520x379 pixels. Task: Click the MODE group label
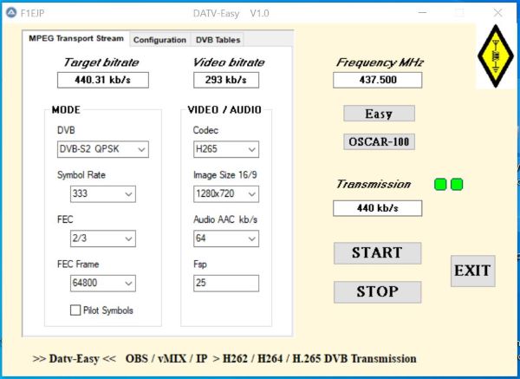[x=66, y=110]
